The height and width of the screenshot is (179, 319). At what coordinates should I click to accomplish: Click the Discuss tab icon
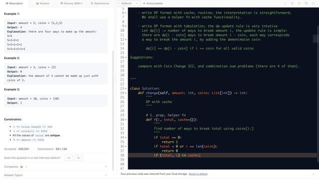pyautogui.click(x=62, y=3)
